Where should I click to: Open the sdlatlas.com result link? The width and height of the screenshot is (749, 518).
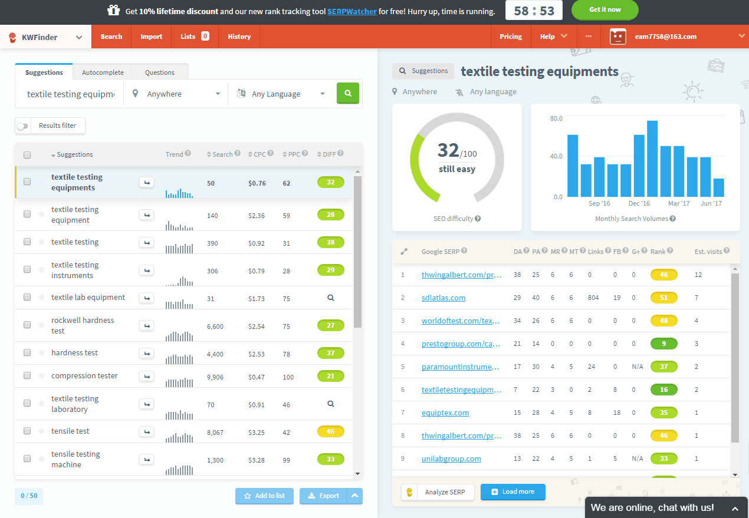click(x=444, y=298)
